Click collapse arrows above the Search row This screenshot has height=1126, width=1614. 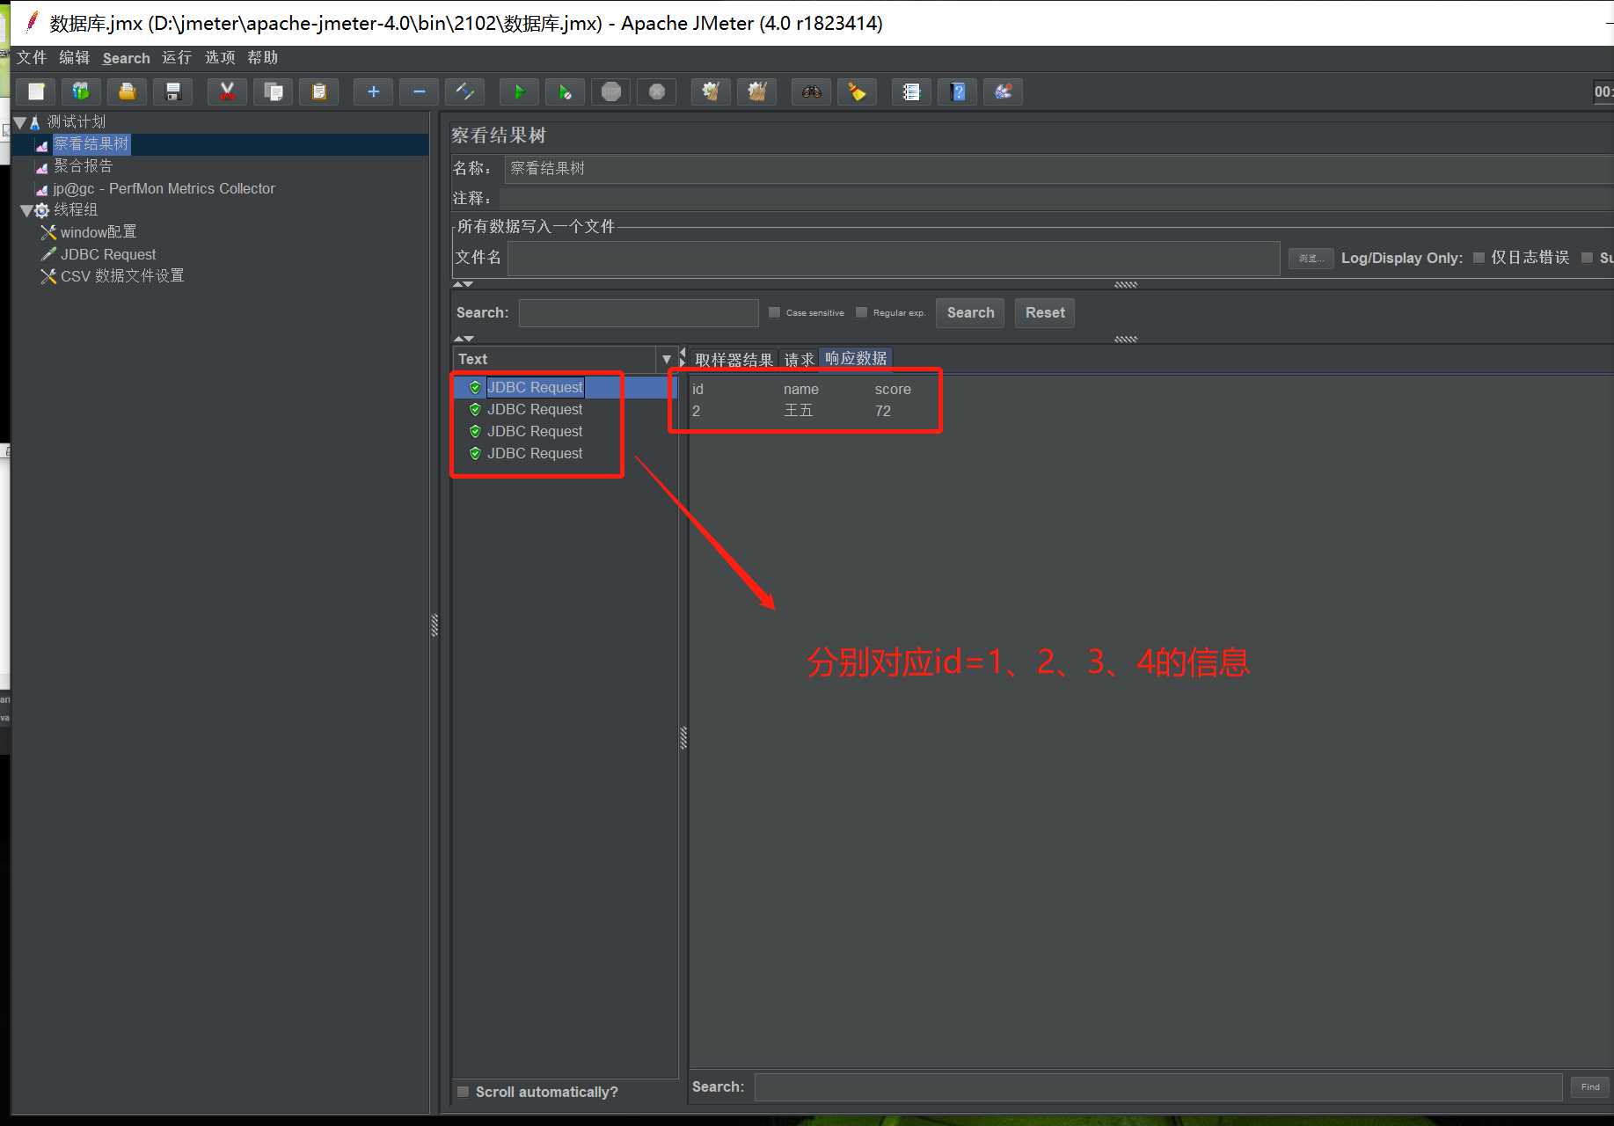tap(464, 284)
